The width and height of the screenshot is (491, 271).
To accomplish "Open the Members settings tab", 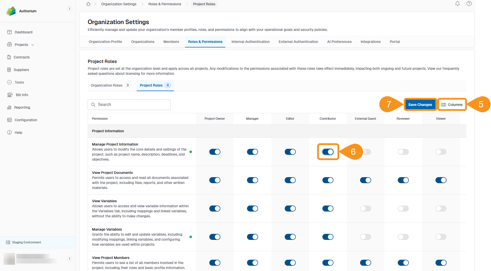I will [x=171, y=42].
